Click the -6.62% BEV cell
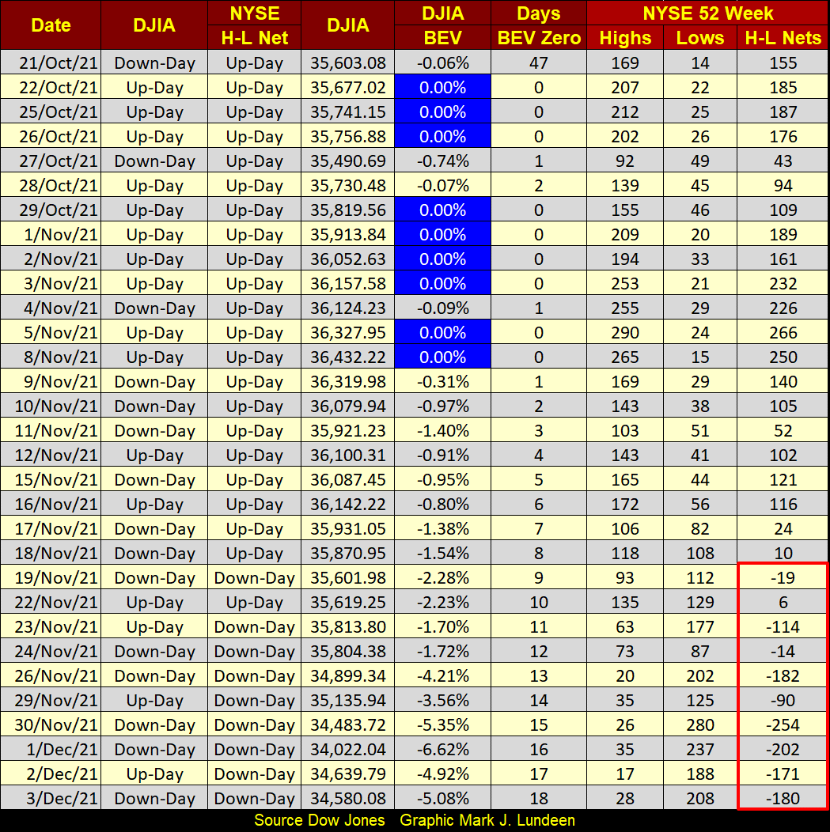Viewport: 830px width, 832px height. click(443, 750)
